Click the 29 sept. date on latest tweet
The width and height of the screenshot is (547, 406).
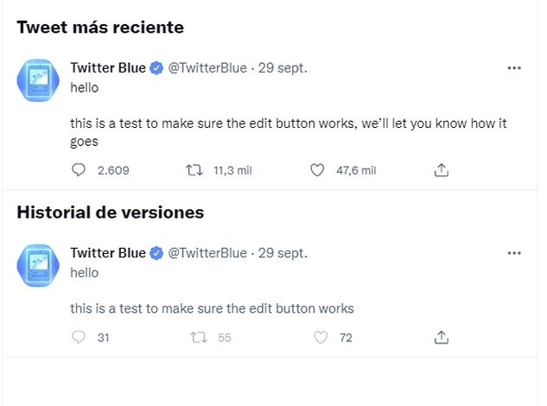pos(283,67)
